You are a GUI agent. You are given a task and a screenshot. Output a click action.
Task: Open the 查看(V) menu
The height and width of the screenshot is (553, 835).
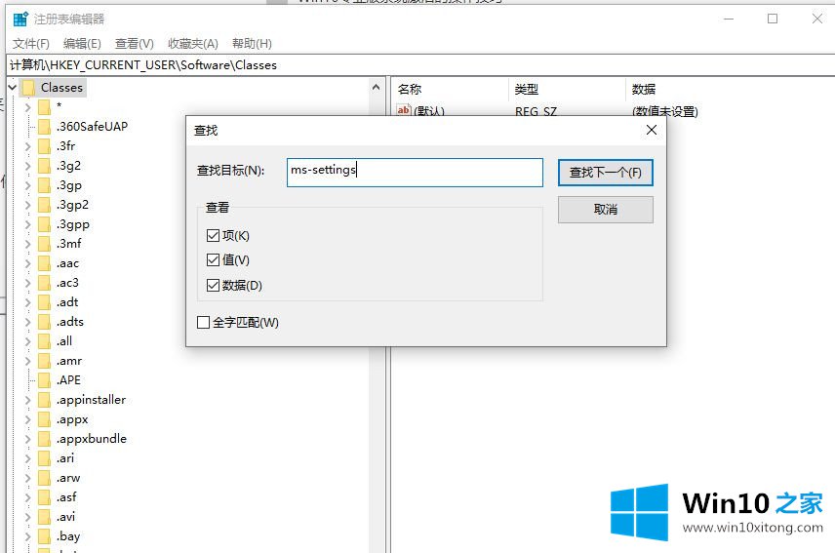pos(135,44)
